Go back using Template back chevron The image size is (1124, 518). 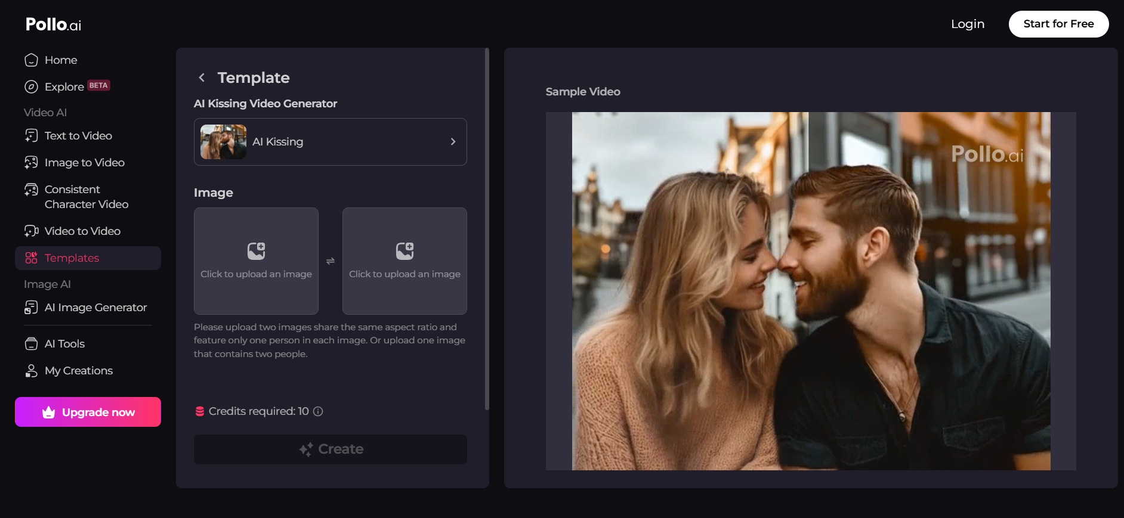pyautogui.click(x=202, y=77)
